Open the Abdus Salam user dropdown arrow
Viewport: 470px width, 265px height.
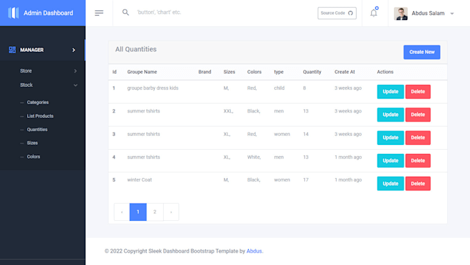pyautogui.click(x=452, y=14)
